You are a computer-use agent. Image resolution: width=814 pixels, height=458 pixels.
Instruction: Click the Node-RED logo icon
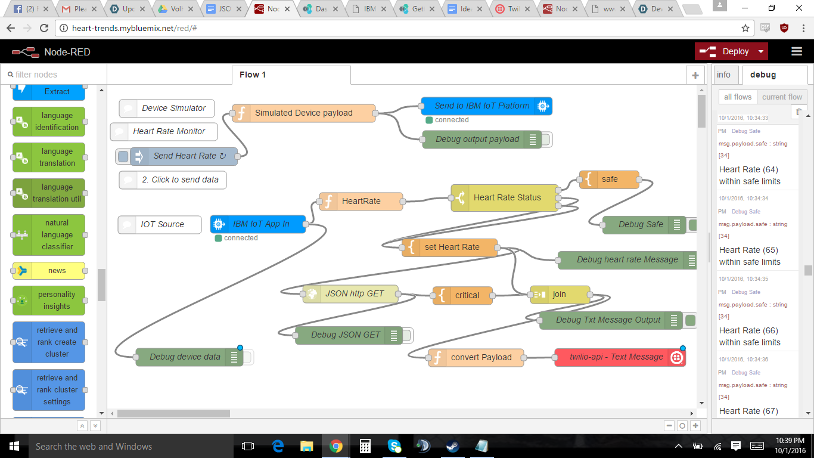(25, 52)
